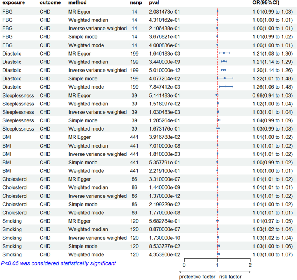Select p-value 5.010000e-12 in the Diastolic row
Viewport: 297px width, 280px height.
(x=164, y=70)
